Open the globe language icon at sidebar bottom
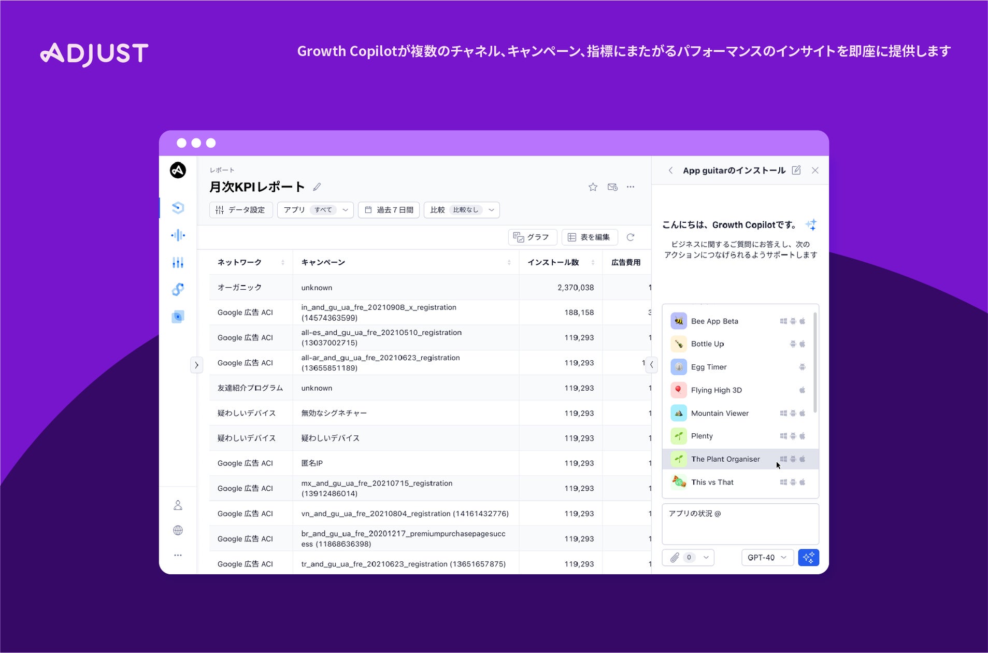The height and width of the screenshot is (653, 988). 178,530
